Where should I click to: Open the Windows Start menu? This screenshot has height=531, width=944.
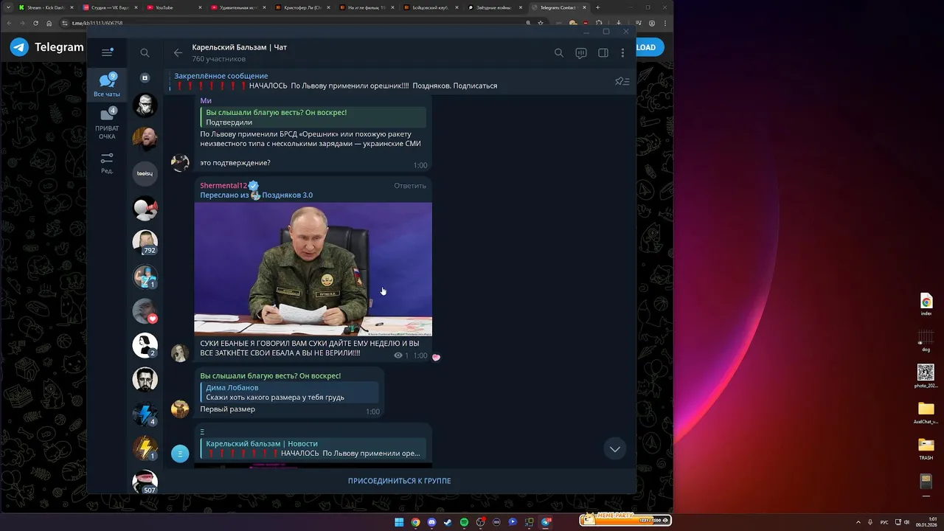coord(399,522)
